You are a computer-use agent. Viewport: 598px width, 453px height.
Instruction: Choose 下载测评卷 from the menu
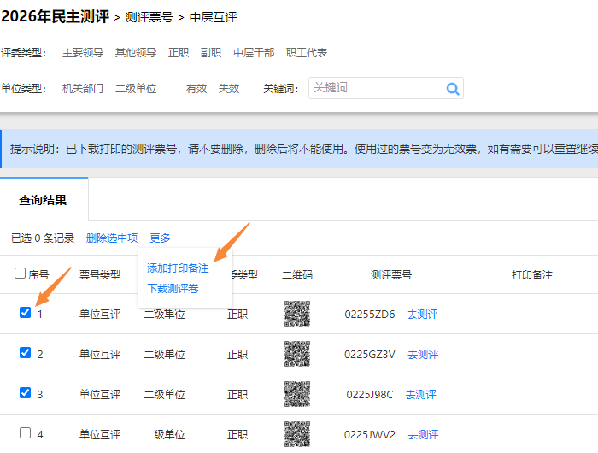point(173,289)
